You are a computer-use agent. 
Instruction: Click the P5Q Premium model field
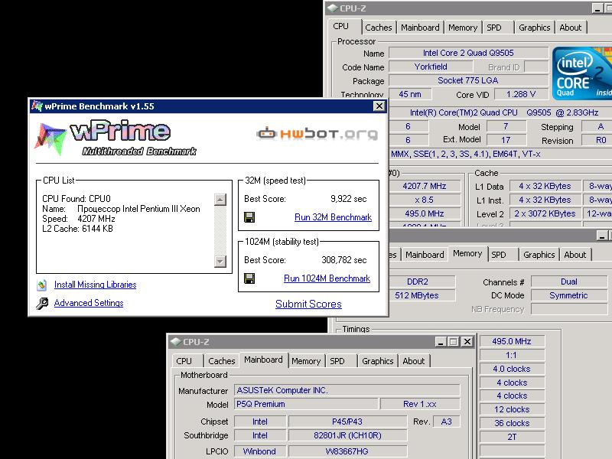tap(306, 404)
